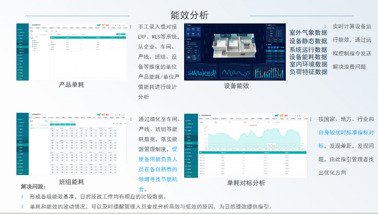
Task: Click the table scrollbar in 单耗对标分析 screenshot
Action: (x=307, y=157)
